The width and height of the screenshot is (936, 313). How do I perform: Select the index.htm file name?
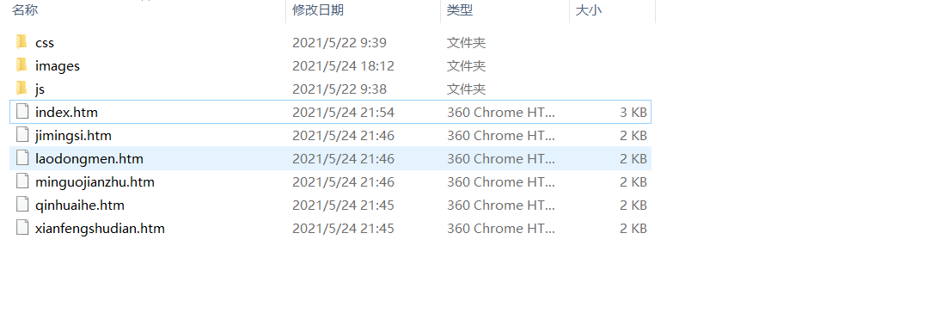[66, 113]
